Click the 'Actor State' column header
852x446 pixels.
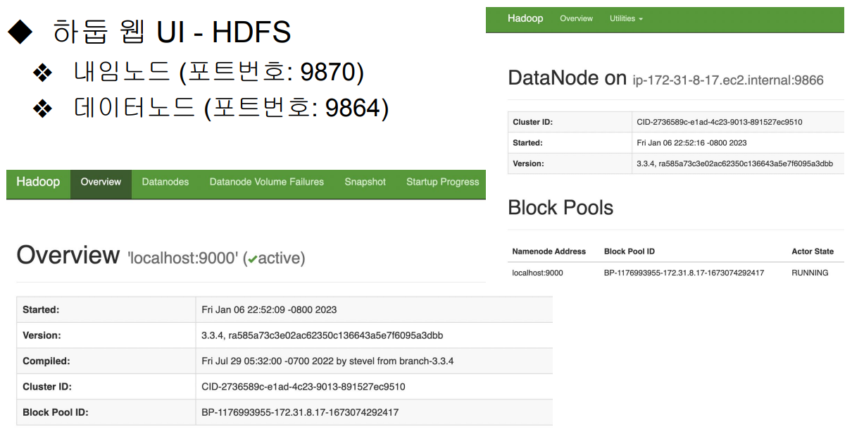(813, 252)
